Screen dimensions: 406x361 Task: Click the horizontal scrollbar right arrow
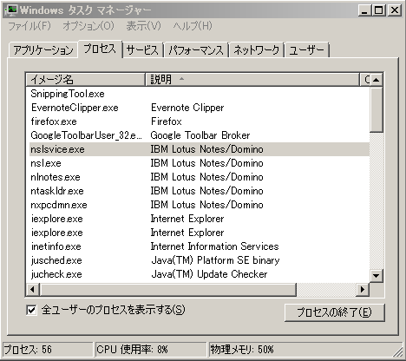click(x=363, y=289)
